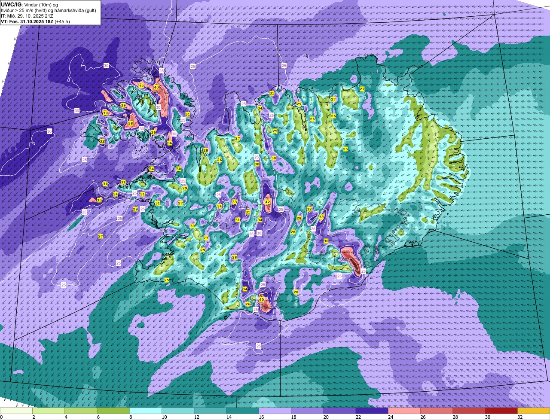Image resolution: width=550 pixels, height=420 pixels.
Task: Click the deep indigo 22–24 m/s legend swatch
Action: (372, 411)
